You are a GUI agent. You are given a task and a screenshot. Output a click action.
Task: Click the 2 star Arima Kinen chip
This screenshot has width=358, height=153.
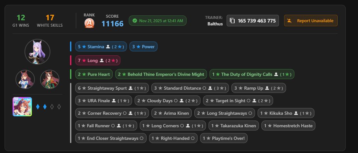pos(171,113)
